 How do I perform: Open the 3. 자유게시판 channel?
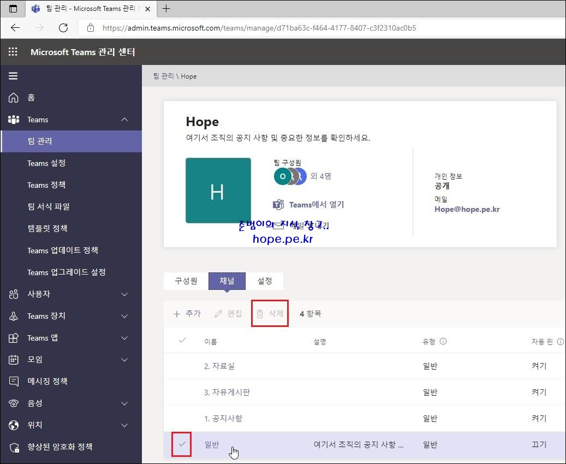click(x=227, y=392)
